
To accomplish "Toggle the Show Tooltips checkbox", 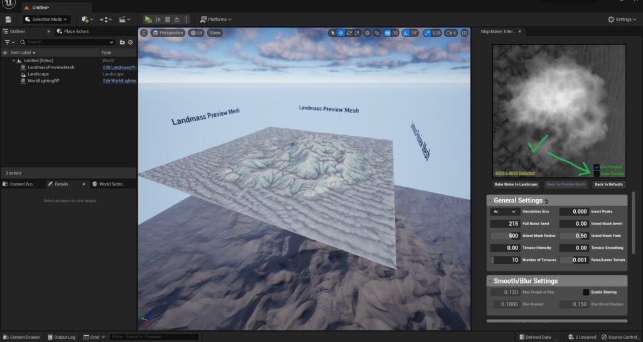I will click(x=597, y=174).
